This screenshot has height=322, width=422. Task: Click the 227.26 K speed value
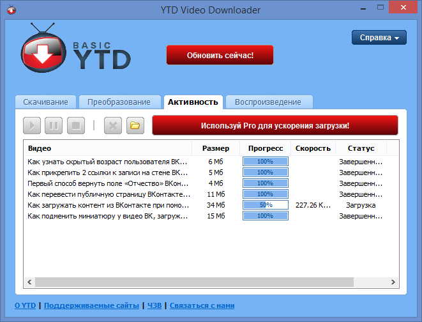coord(313,205)
